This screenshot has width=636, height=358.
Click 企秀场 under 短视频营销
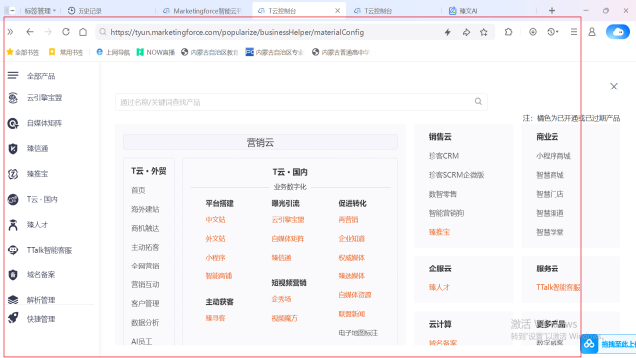coord(281,299)
